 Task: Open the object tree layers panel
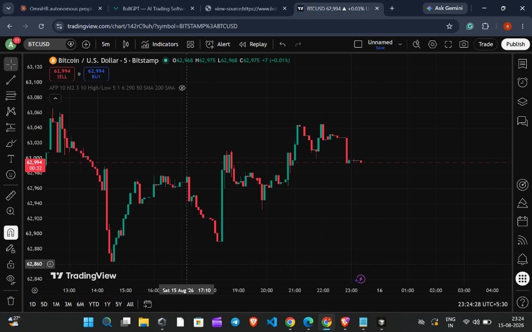pos(523,101)
